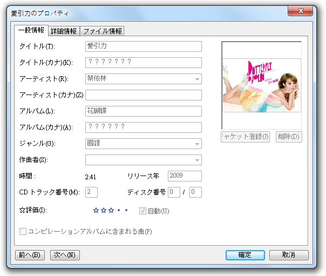Expand the アーティスト dropdown arrow
The height and width of the screenshot is (276, 326).
tap(197, 79)
